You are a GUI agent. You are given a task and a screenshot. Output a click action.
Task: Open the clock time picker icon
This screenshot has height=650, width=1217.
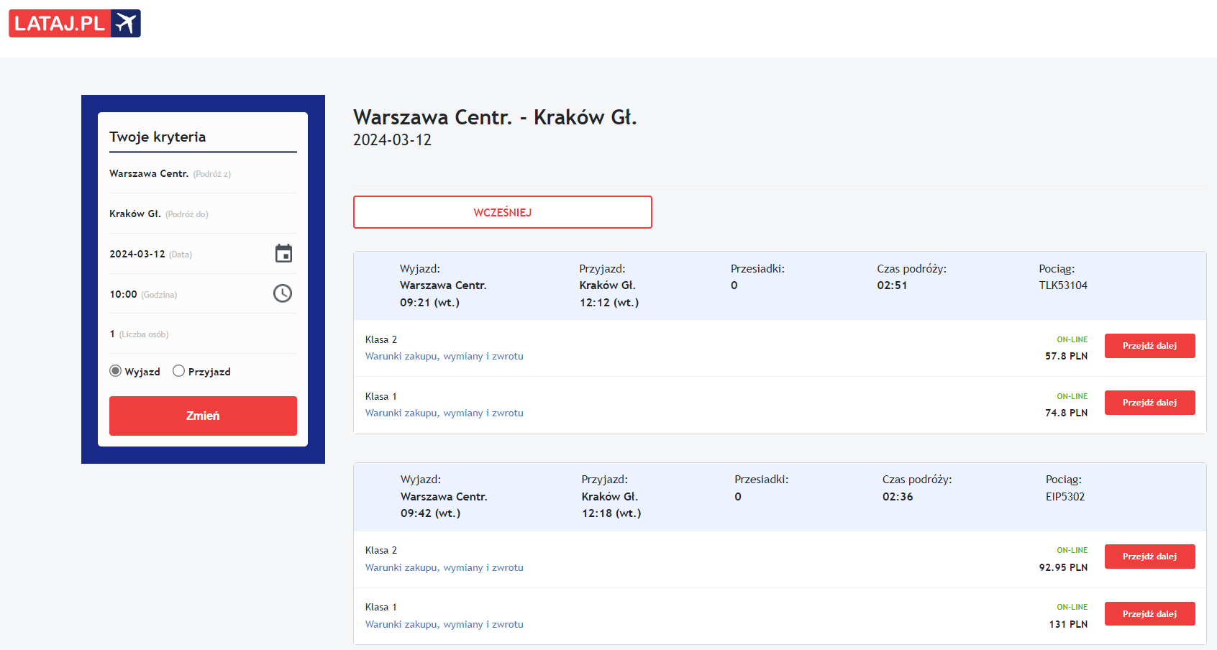283,293
